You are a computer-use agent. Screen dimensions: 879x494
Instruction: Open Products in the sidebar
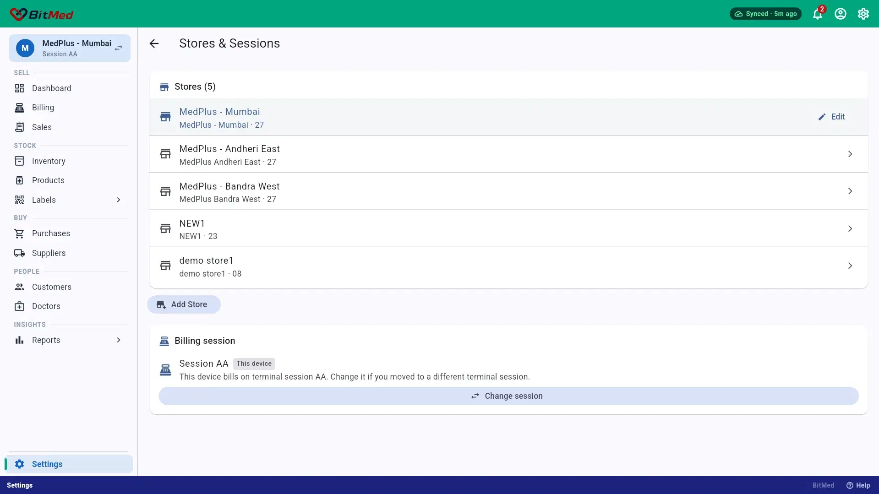coord(69,180)
